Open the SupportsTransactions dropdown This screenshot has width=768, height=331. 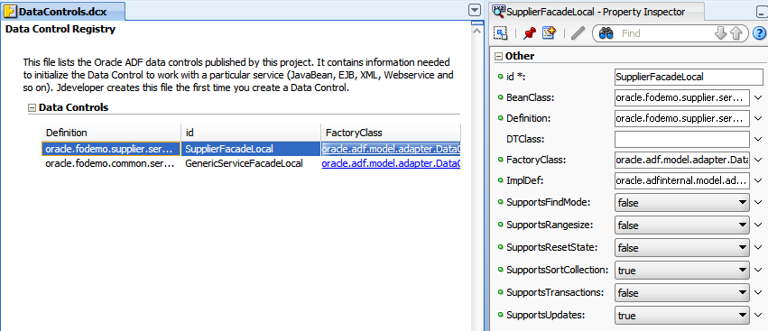pyautogui.click(x=681, y=293)
